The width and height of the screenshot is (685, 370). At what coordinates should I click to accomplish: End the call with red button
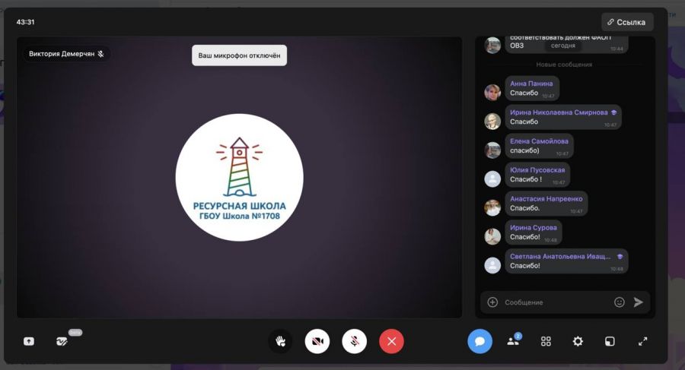391,341
